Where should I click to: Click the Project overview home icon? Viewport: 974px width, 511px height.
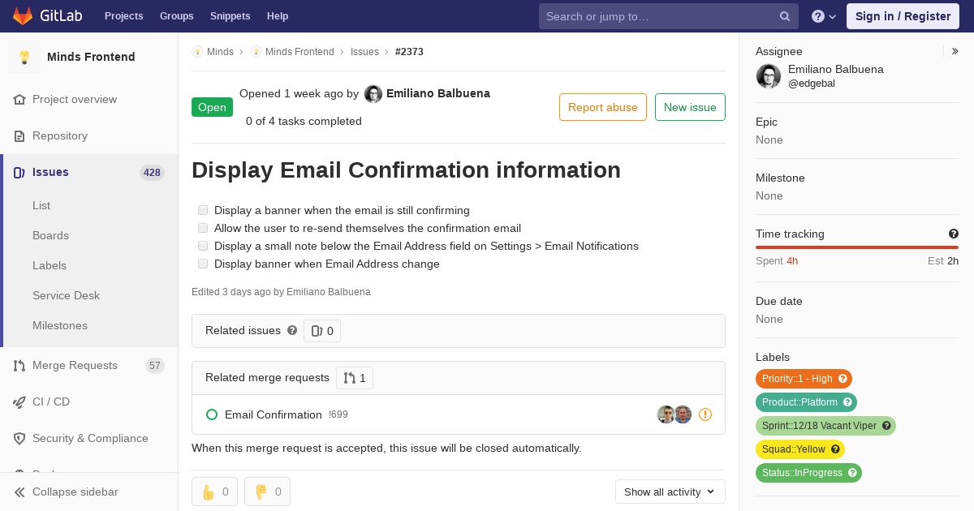pos(19,99)
